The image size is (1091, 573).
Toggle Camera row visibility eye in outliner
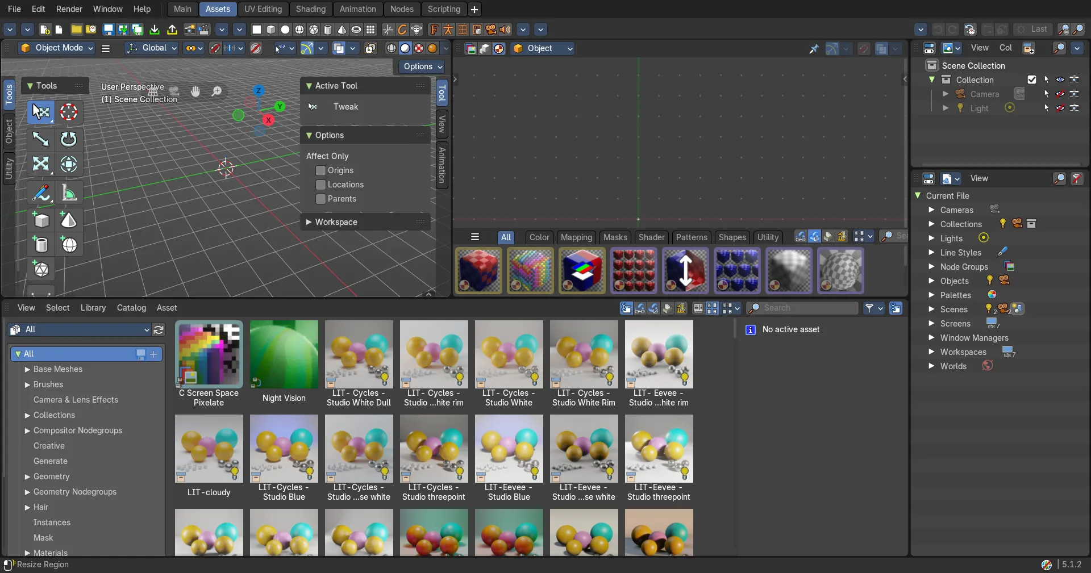pyautogui.click(x=1060, y=94)
